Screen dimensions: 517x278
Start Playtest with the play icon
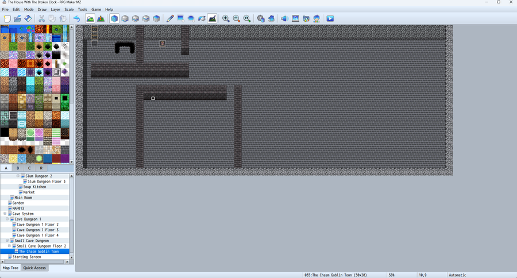point(330,19)
